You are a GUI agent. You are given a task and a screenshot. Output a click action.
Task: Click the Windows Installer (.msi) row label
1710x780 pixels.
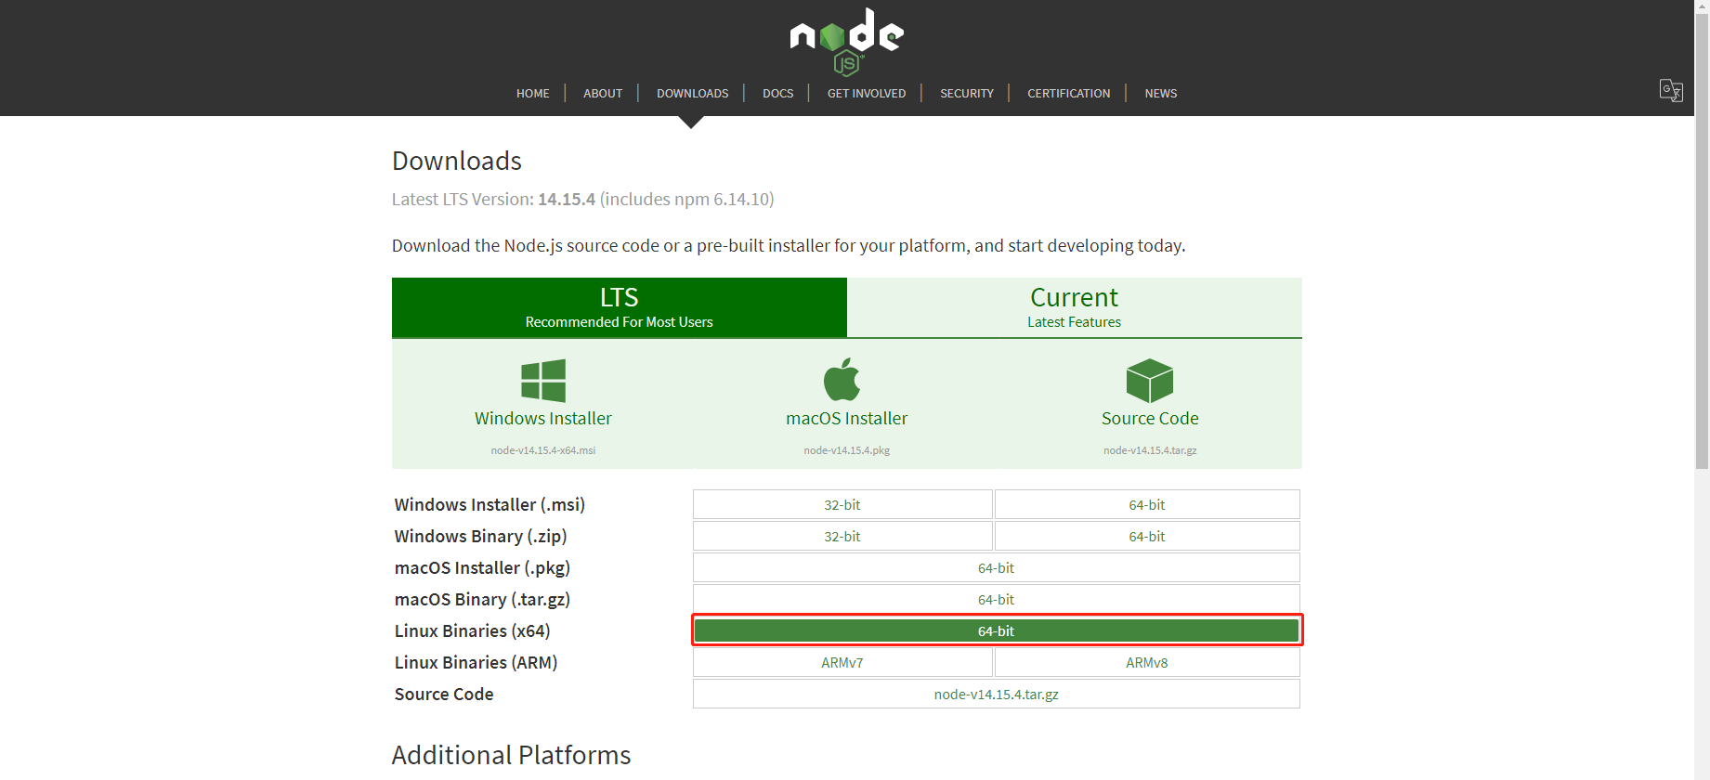(490, 504)
